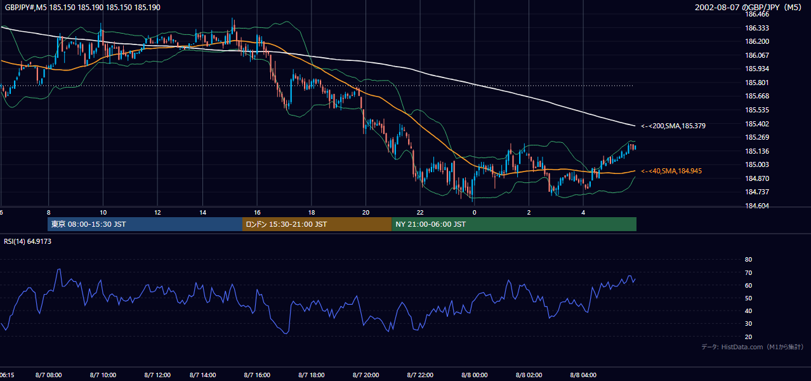Click the 8/7 20:00 time axis label
Screen dimensions: 811x381
[x=366, y=375]
